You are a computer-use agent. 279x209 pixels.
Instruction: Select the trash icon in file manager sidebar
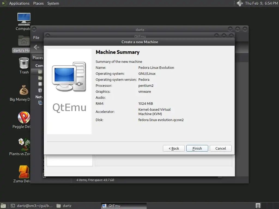[x=40, y=90]
